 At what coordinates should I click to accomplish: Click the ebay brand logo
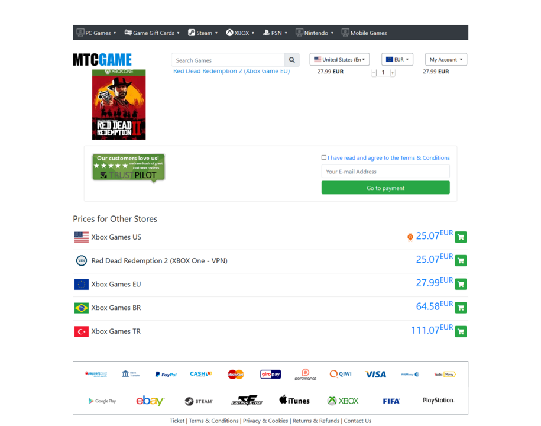(150, 401)
